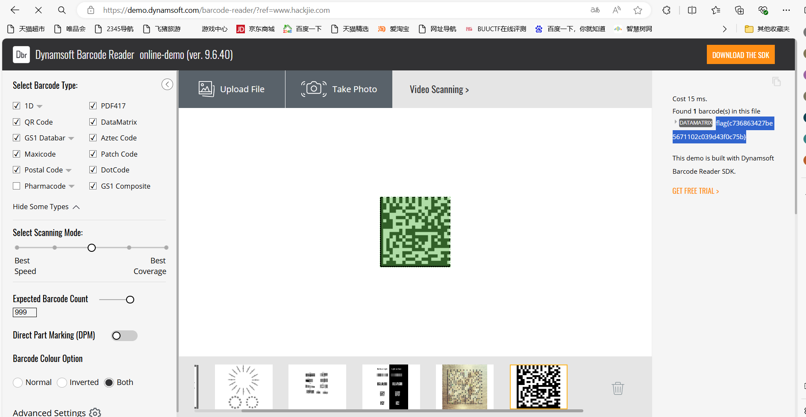Open the 游戏中心 bookmark
Viewport: 806px width, 417px height.
click(215, 29)
